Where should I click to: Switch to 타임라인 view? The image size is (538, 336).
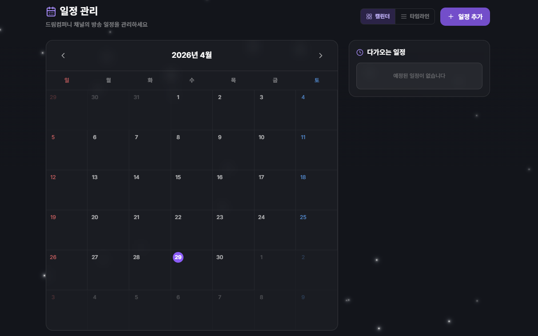(415, 16)
